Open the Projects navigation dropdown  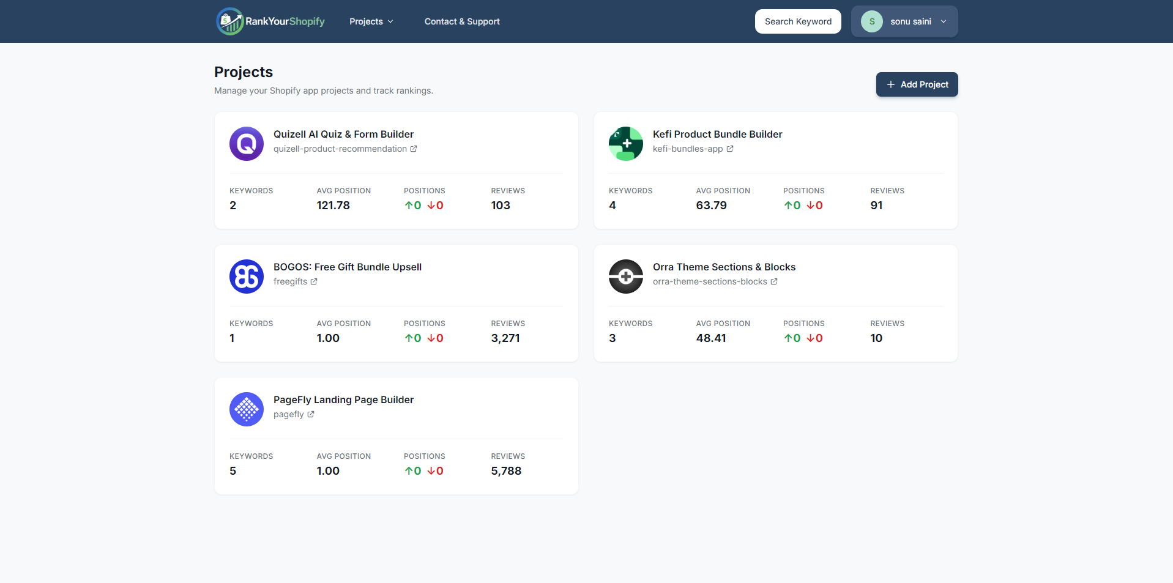tap(371, 21)
